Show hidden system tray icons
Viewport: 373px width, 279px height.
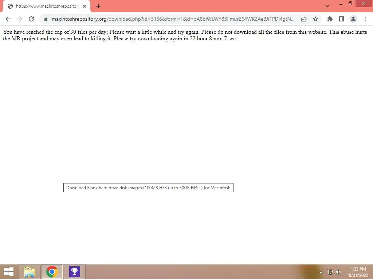[x=321, y=272]
